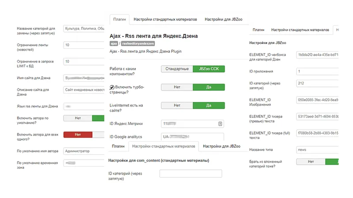
Task: Focus com_content category ID field
Action: [x=191, y=173]
